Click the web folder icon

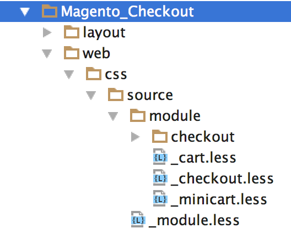click(72, 53)
